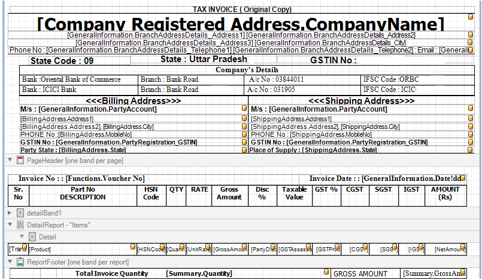Click the detailBand1 band icon
The width and height of the screenshot is (482, 280).
click(20, 213)
